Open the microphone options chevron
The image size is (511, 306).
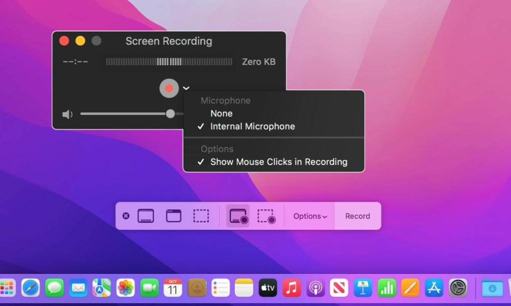(187, 88)
